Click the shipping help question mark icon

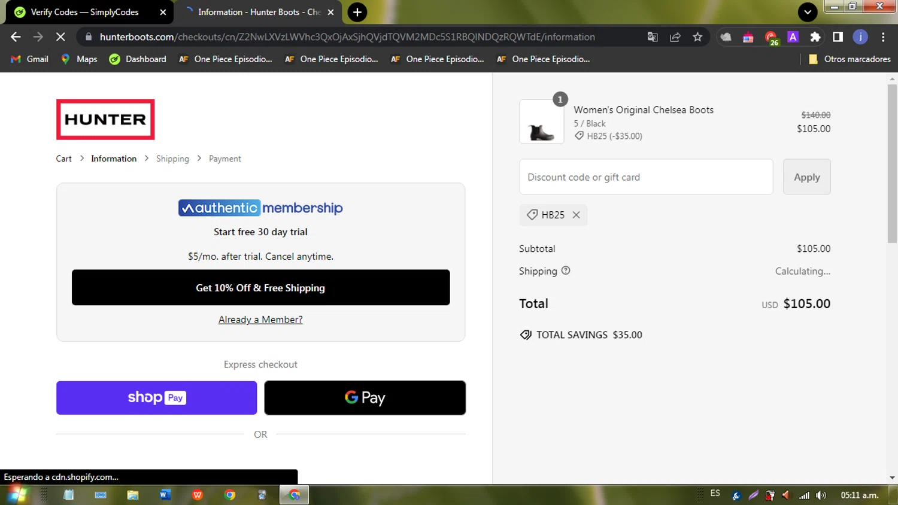566,270
